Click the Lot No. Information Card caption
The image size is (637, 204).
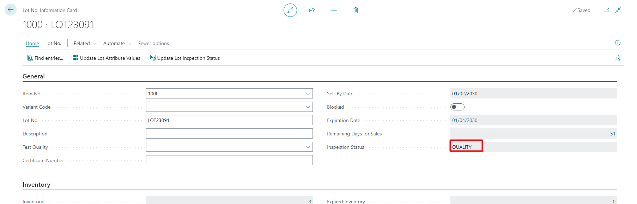(x=50, y=10)
